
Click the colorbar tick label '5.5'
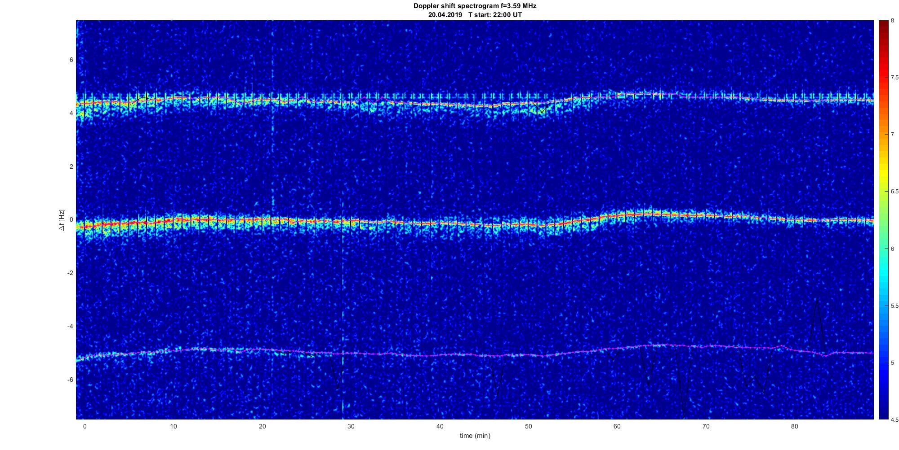pos(895,306)
